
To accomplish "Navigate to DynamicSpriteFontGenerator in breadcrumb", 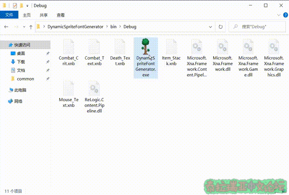I will pos(75,27).
